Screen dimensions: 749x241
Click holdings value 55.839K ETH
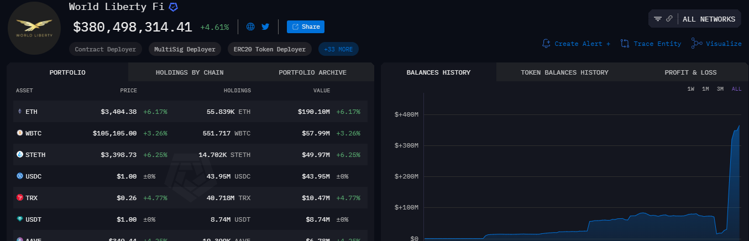click(228, 112)
